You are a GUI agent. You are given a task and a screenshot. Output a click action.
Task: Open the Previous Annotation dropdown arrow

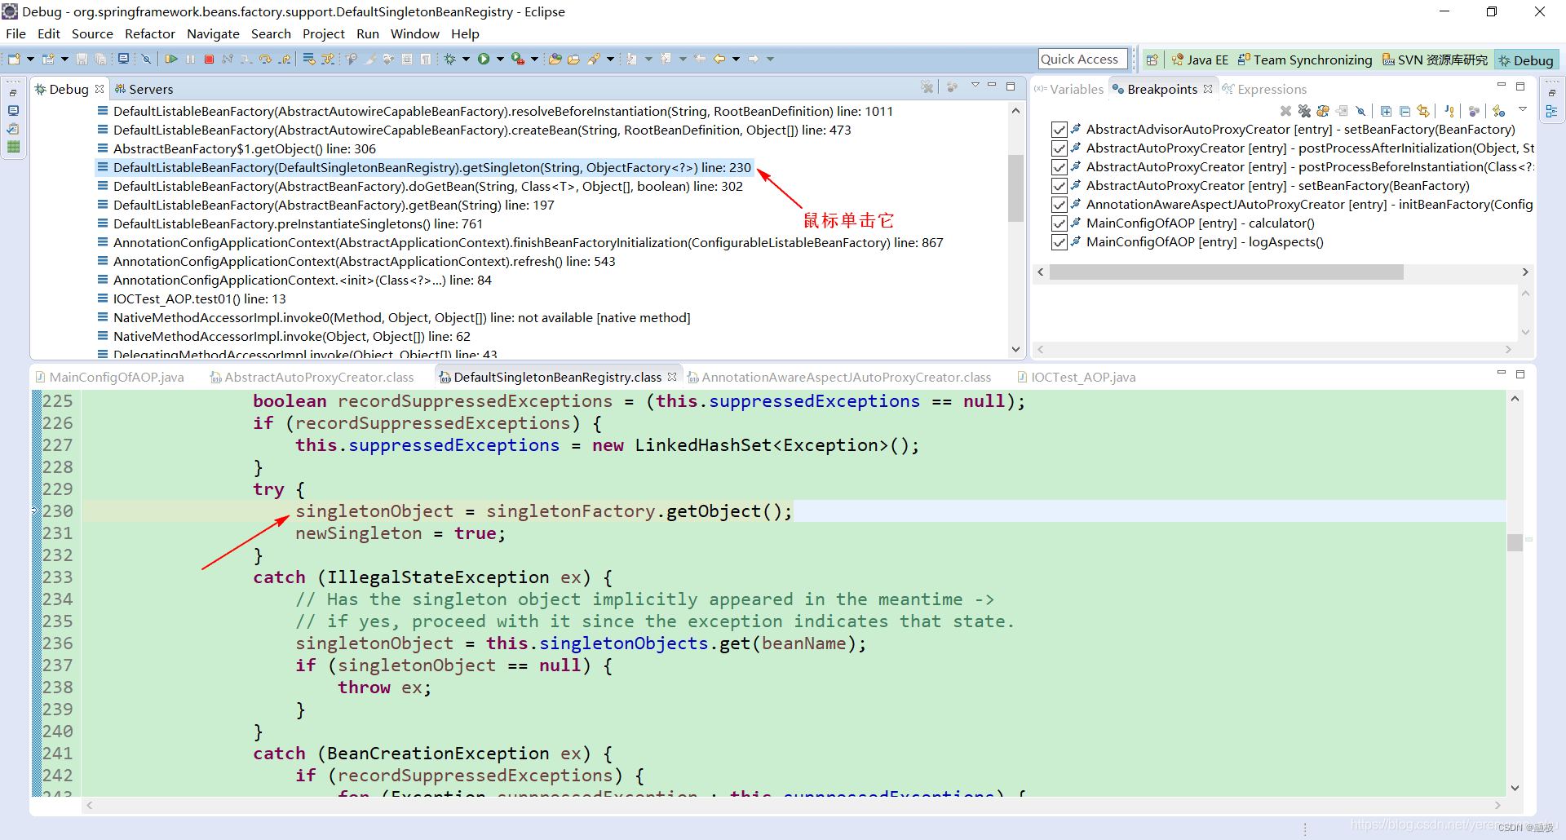tap(683, 59)
